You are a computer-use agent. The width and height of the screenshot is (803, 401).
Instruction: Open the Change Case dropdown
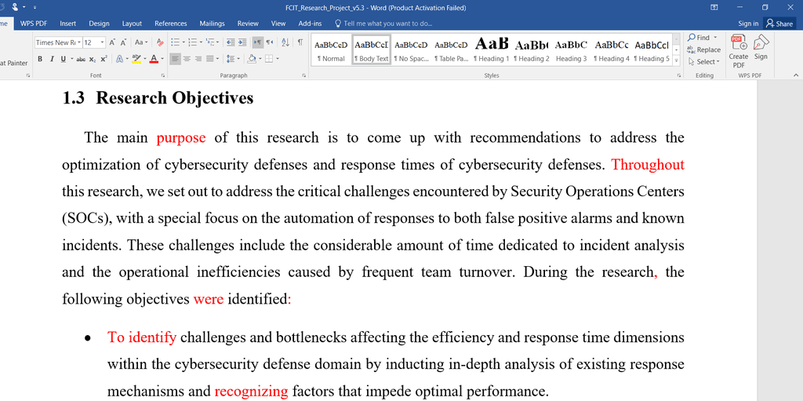click(141, 42)
